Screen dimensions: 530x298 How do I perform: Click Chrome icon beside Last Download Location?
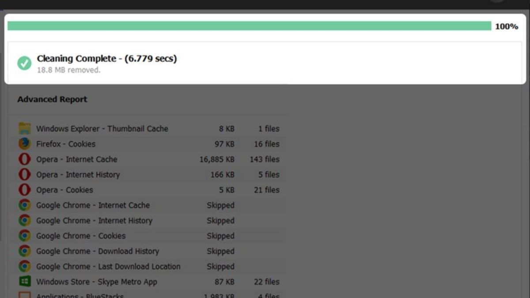point(25,266)
